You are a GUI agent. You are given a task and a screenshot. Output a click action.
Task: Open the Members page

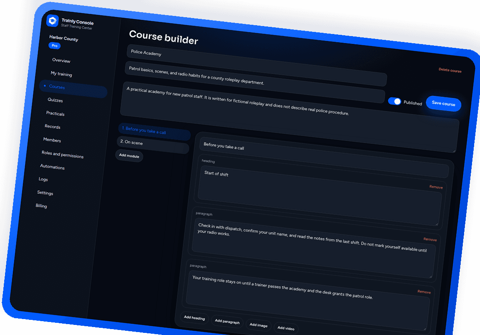52,140
